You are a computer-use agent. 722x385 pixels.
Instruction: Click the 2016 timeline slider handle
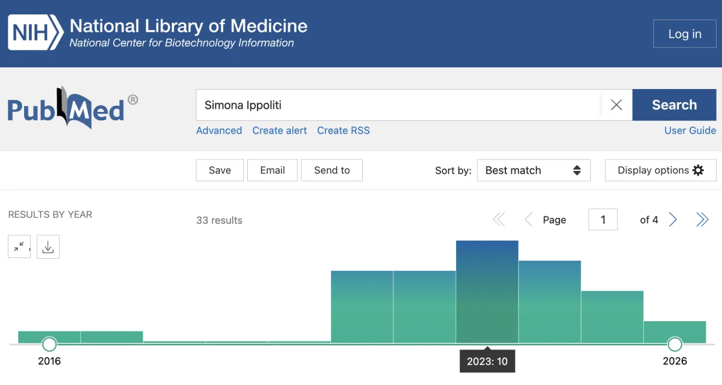(49, 344)
